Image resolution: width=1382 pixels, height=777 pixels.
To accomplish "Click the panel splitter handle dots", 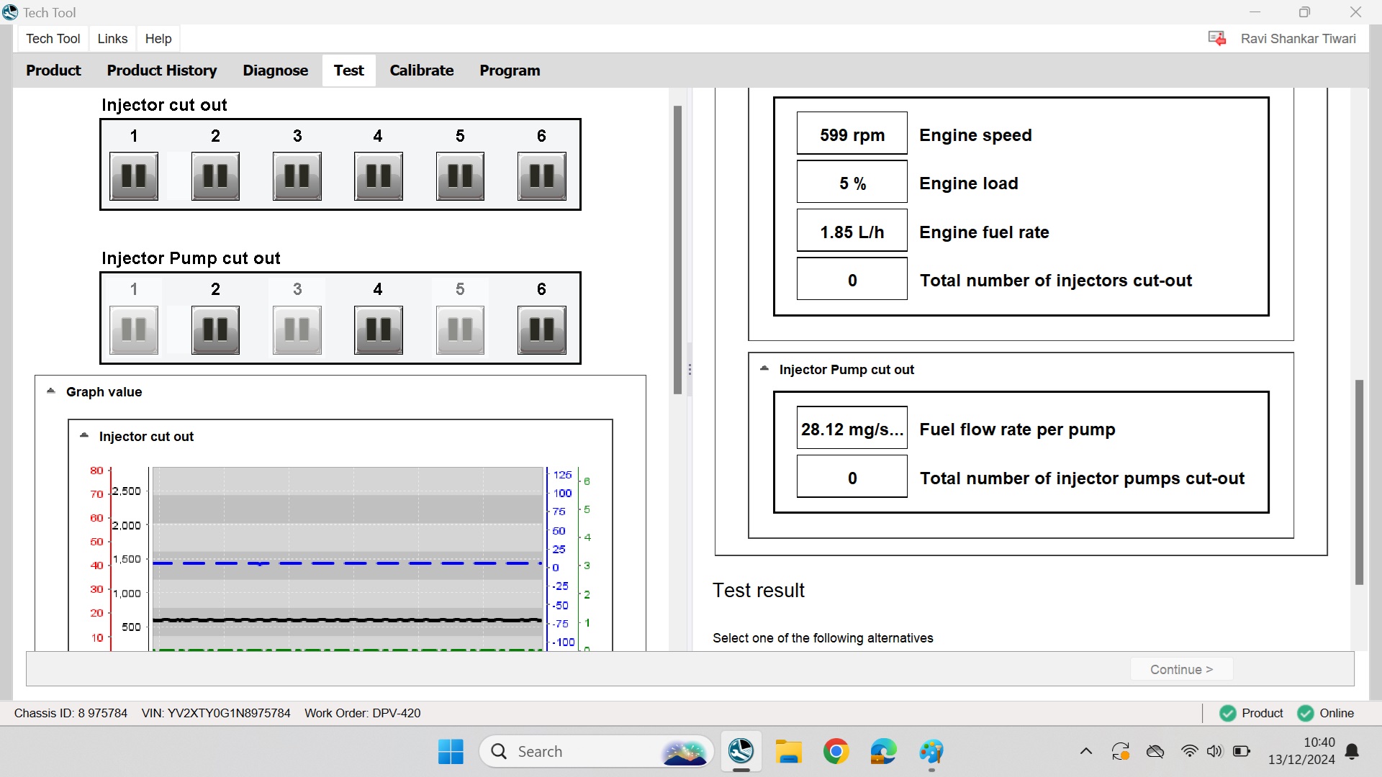I will (690, 370).
